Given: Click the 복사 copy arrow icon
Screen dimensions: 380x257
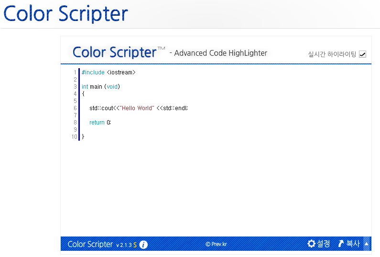Looking at the screenshot, I should click(341, 244).
